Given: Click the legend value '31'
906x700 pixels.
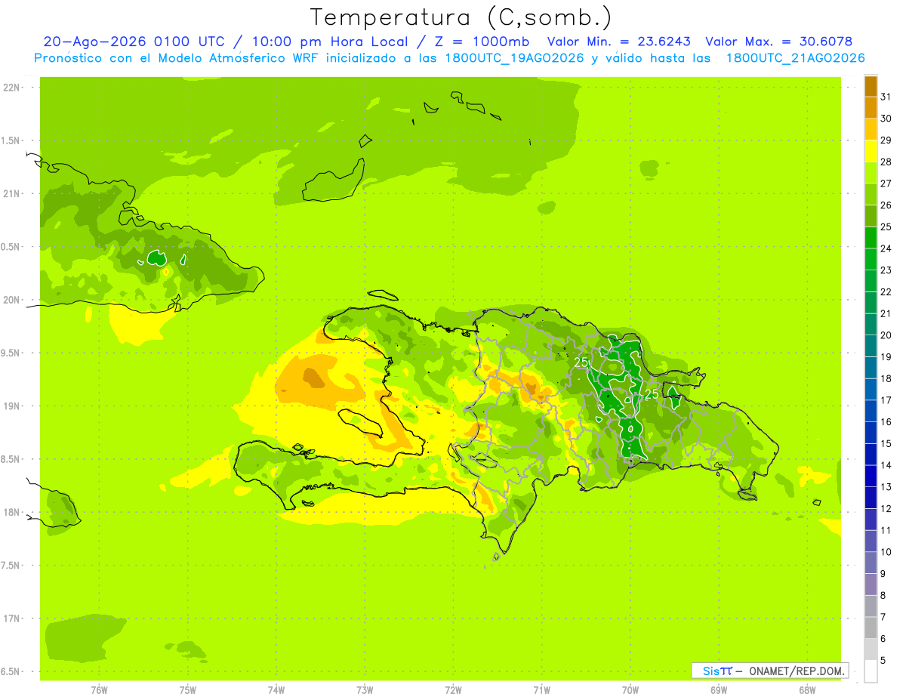Looking at the screenshot, I should tap(886, 97).
